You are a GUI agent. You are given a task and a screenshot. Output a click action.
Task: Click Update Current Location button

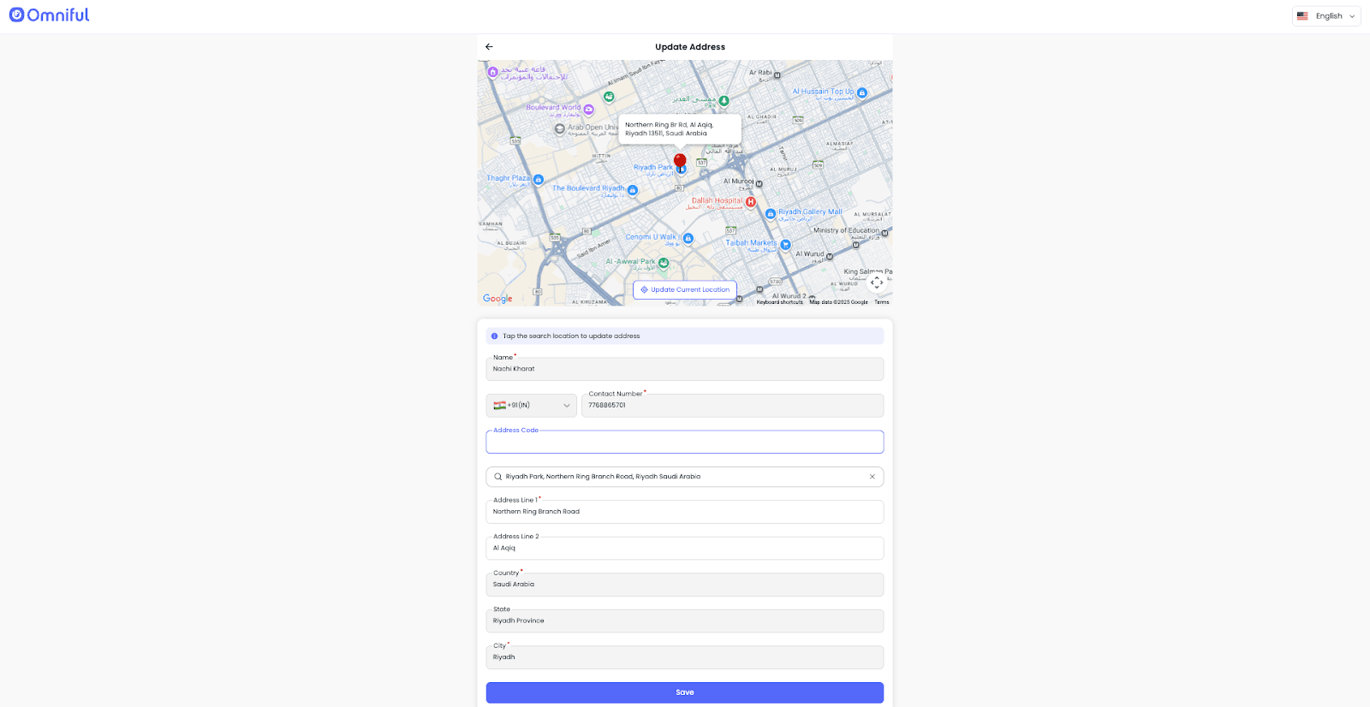(x=685, y=290)
